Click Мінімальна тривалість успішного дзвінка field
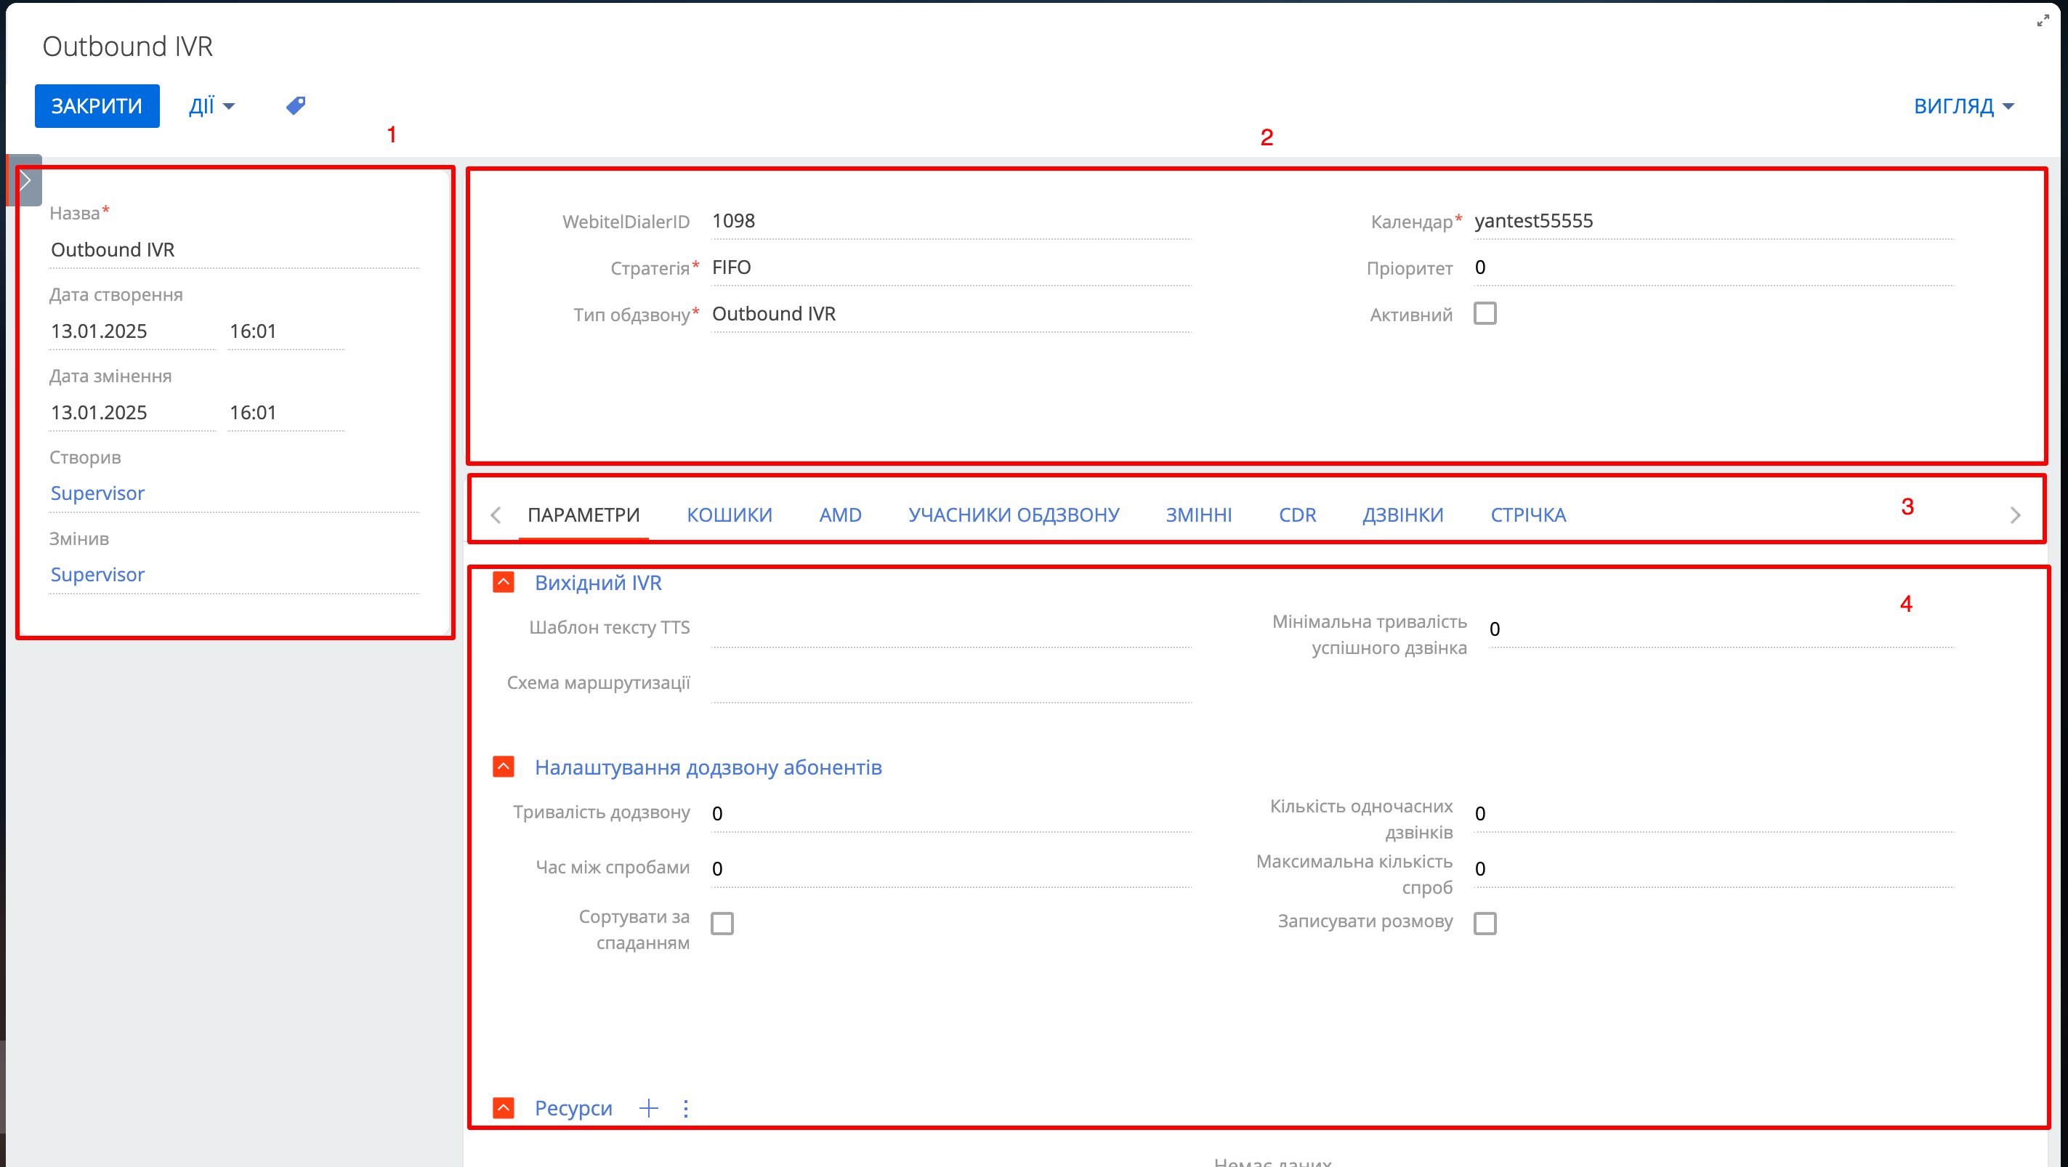The image size is (2068, 1167). pyautogui.click(x=1721, y=629)
